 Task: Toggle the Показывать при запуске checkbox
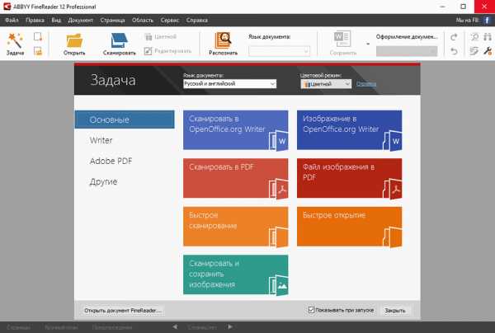pyautogui.click(x=311, y=310)
